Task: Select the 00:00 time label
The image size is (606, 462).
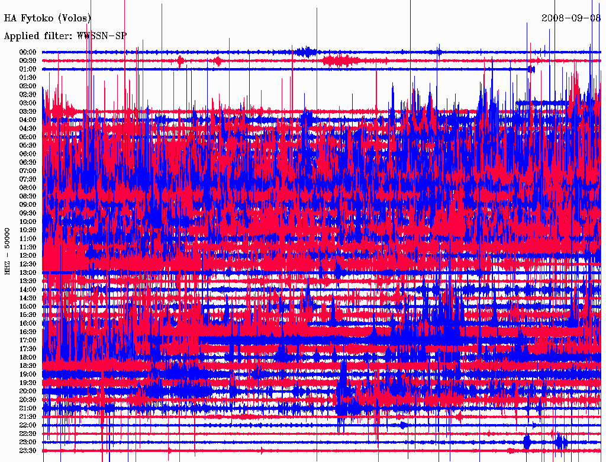Action: [28, 52]
